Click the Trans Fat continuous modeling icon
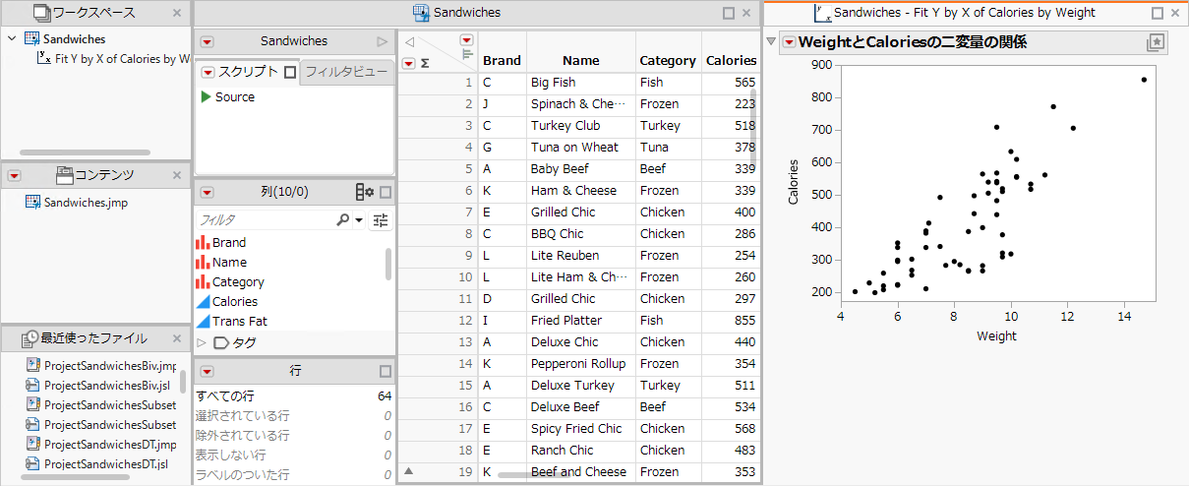The height and width of the screenshot is (486, 1189). click(203, 321)
